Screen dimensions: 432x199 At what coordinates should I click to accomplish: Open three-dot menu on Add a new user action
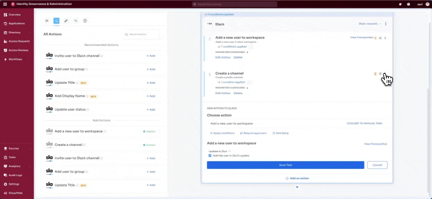coord(385,38)
